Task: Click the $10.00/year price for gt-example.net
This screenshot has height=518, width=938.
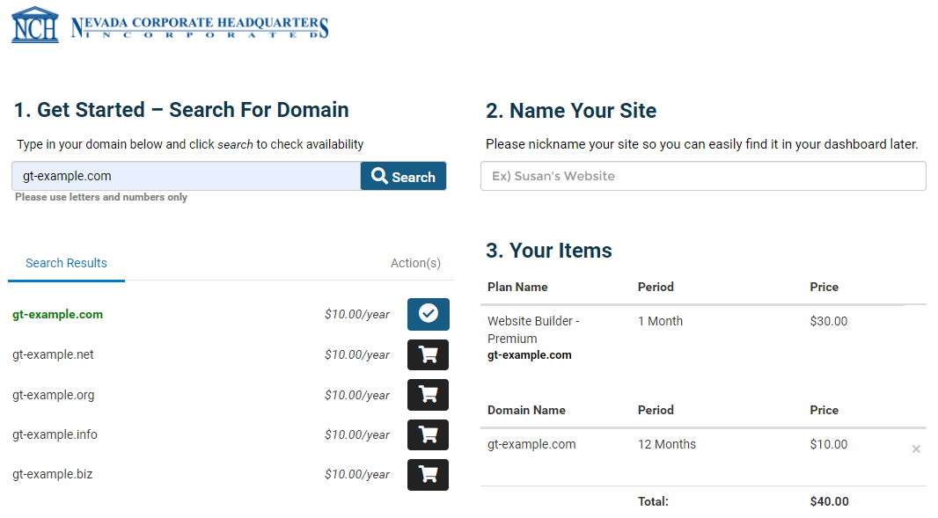Action: 357,354
